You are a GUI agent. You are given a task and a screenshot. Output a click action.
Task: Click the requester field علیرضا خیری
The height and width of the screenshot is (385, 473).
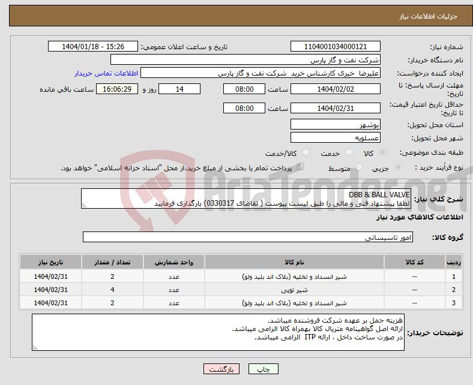(x=261, y=73)
